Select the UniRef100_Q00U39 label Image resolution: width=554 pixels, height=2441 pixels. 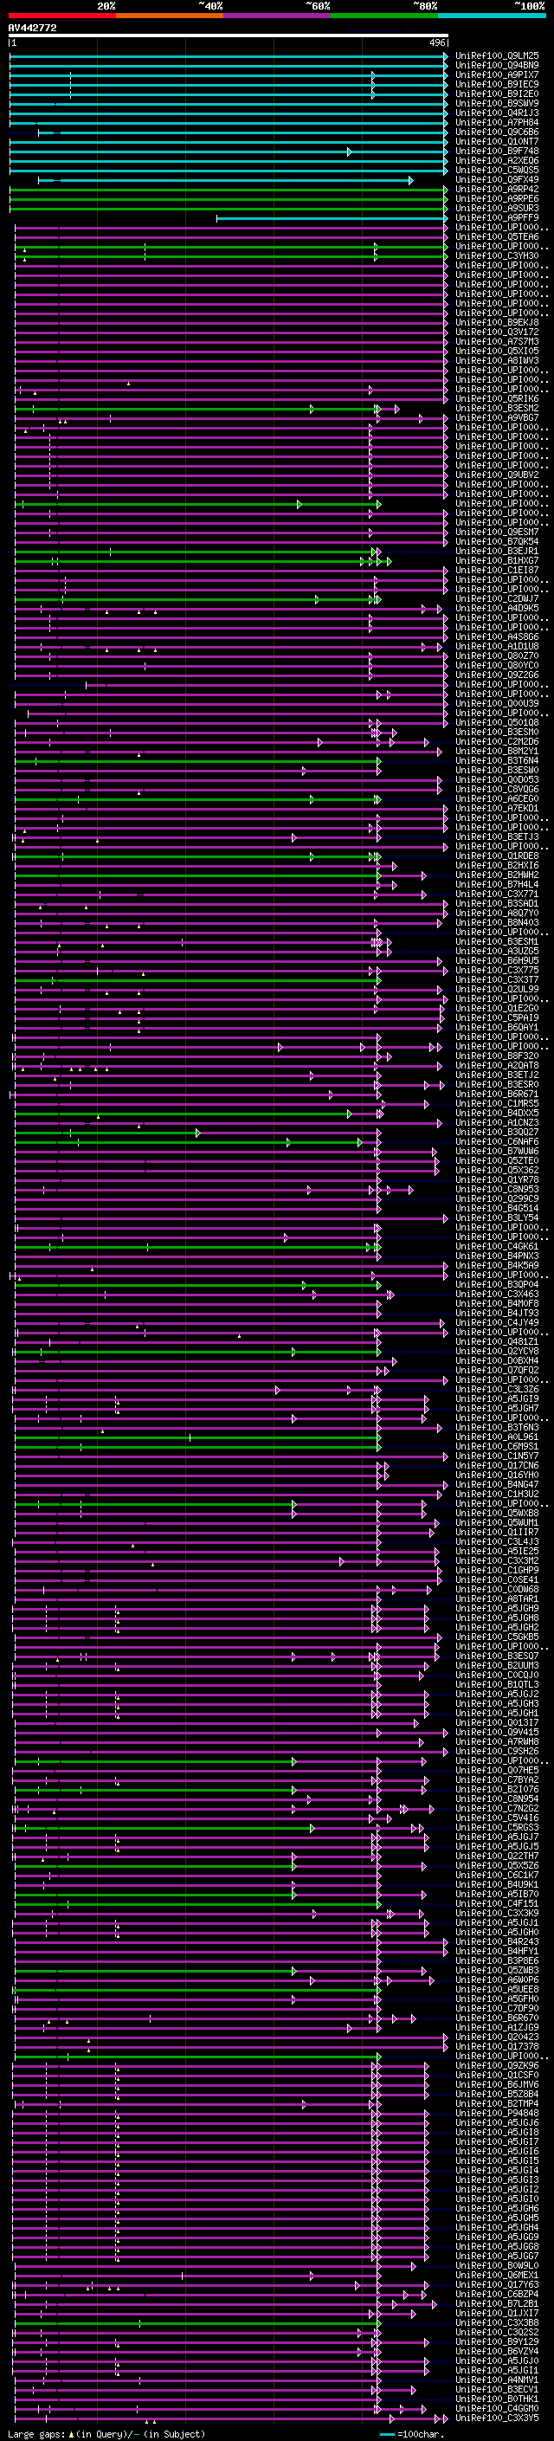[x=497, y=703]
